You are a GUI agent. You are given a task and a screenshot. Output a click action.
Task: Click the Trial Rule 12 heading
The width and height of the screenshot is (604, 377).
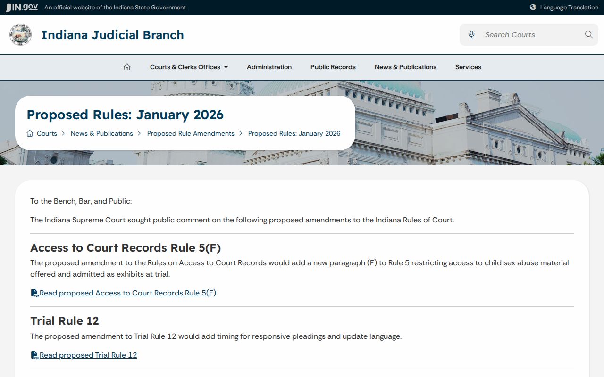(65, 321)
